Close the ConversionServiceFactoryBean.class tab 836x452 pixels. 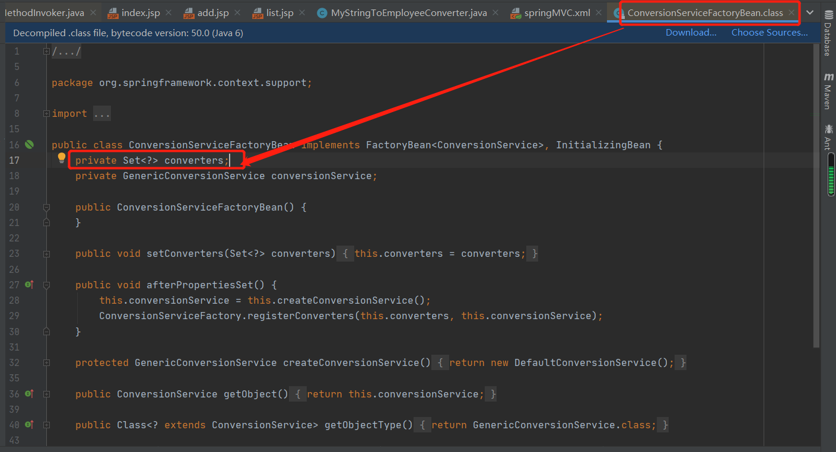pos(791,12)
